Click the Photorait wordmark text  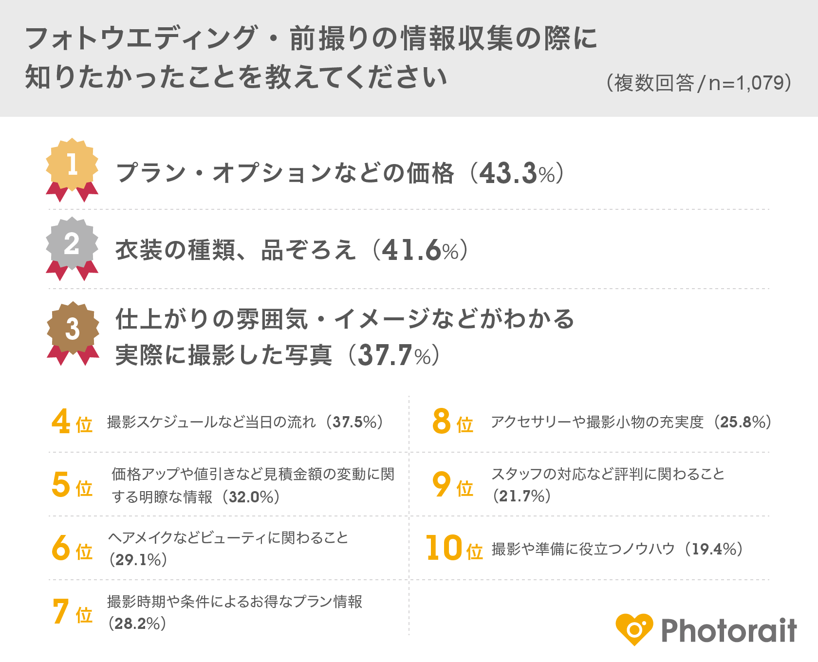coord(728,630)
